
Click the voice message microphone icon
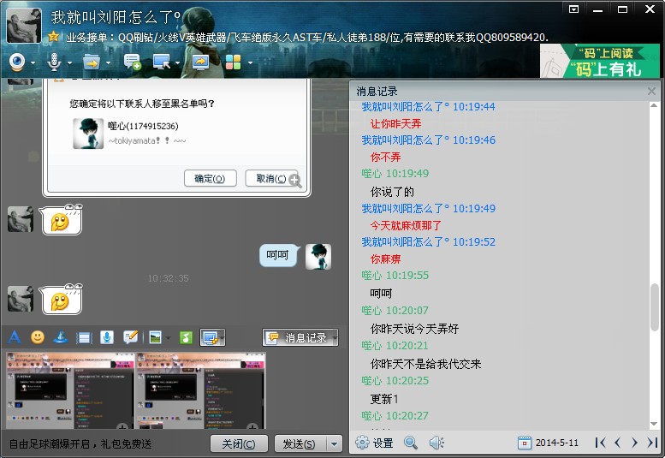107,337
